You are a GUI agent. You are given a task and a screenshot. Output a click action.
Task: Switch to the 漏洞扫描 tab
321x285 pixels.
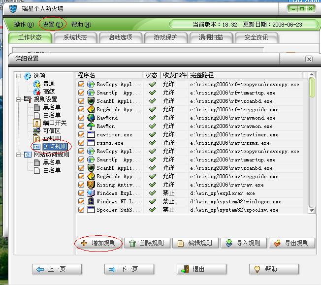211,38
